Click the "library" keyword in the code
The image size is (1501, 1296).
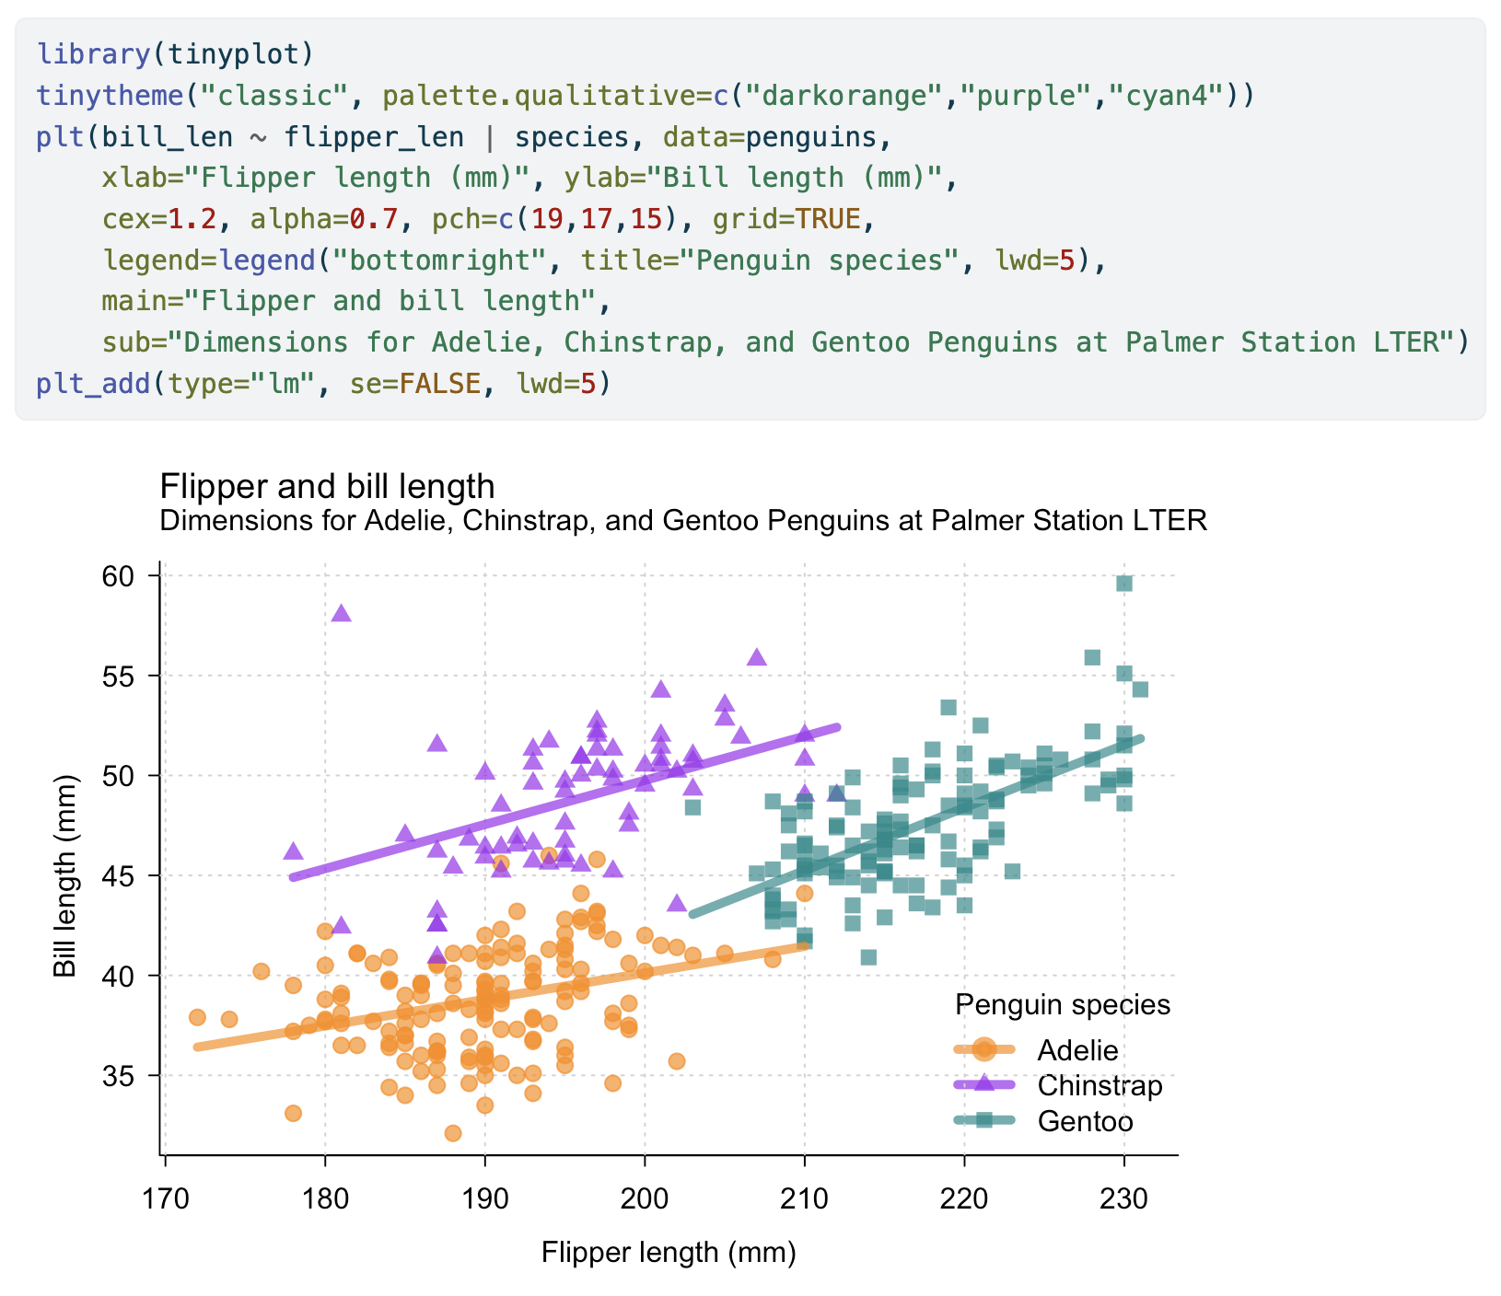click(x=93, y=54)
